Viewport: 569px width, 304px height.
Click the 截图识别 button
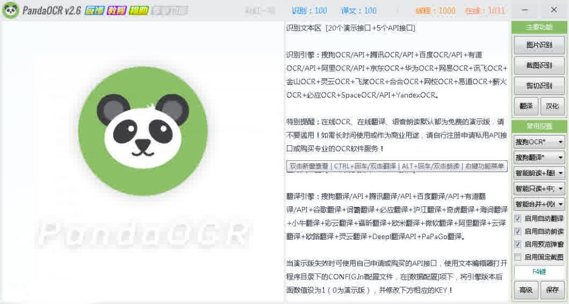pos(539,65)
